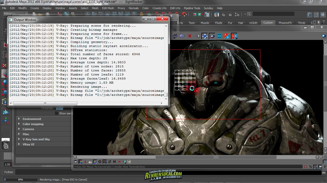Click the bold H icon in bottom toolbar
Screen dimensions: 327x183
pyautogui.click(x=114, y=162)
